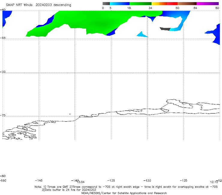Click the latitude label "-75"
The height and width of the screenshot is (195, 222).
pyautogui.click(x=3, y=115)
